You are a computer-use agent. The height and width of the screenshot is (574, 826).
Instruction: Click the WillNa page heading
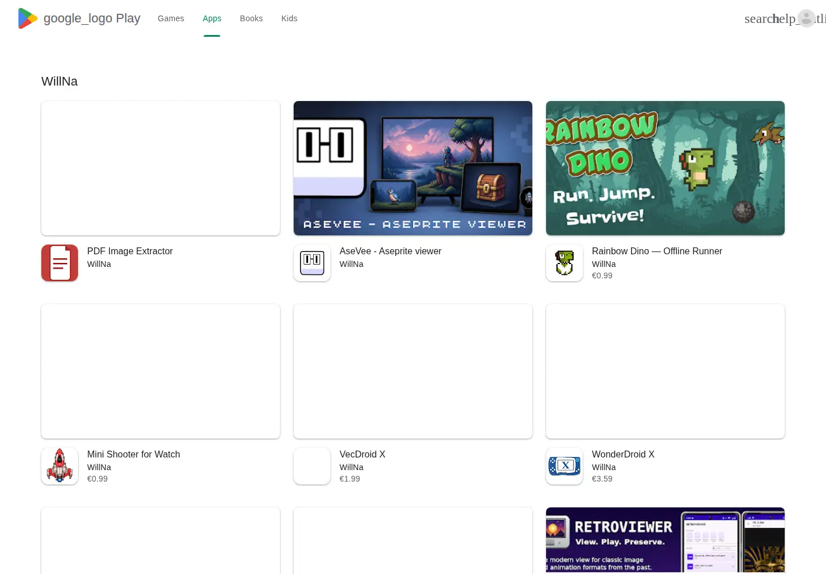point(60,82)
